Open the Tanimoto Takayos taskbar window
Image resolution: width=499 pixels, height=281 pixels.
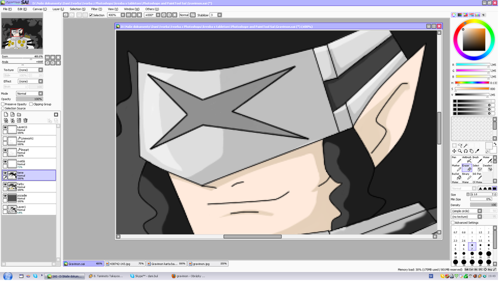pos(106,276)
